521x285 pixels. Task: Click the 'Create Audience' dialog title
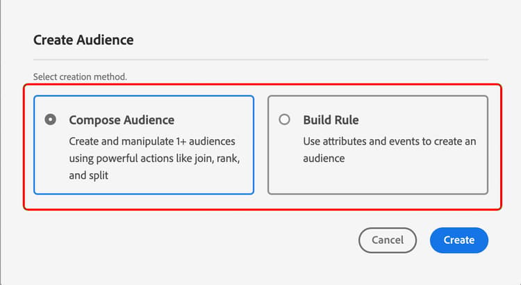[x=83, y=40]
